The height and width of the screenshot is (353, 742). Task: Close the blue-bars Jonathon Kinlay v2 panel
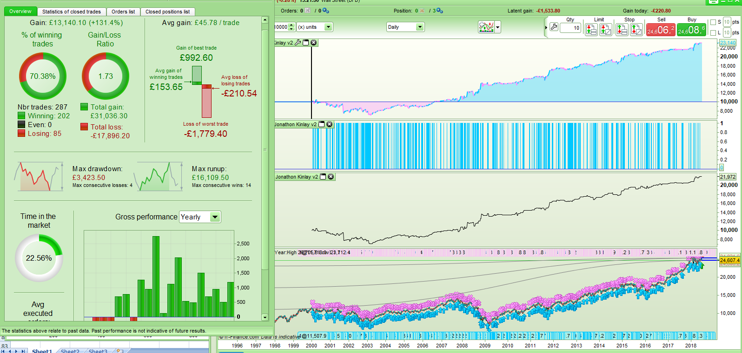(x=330, y=124)
